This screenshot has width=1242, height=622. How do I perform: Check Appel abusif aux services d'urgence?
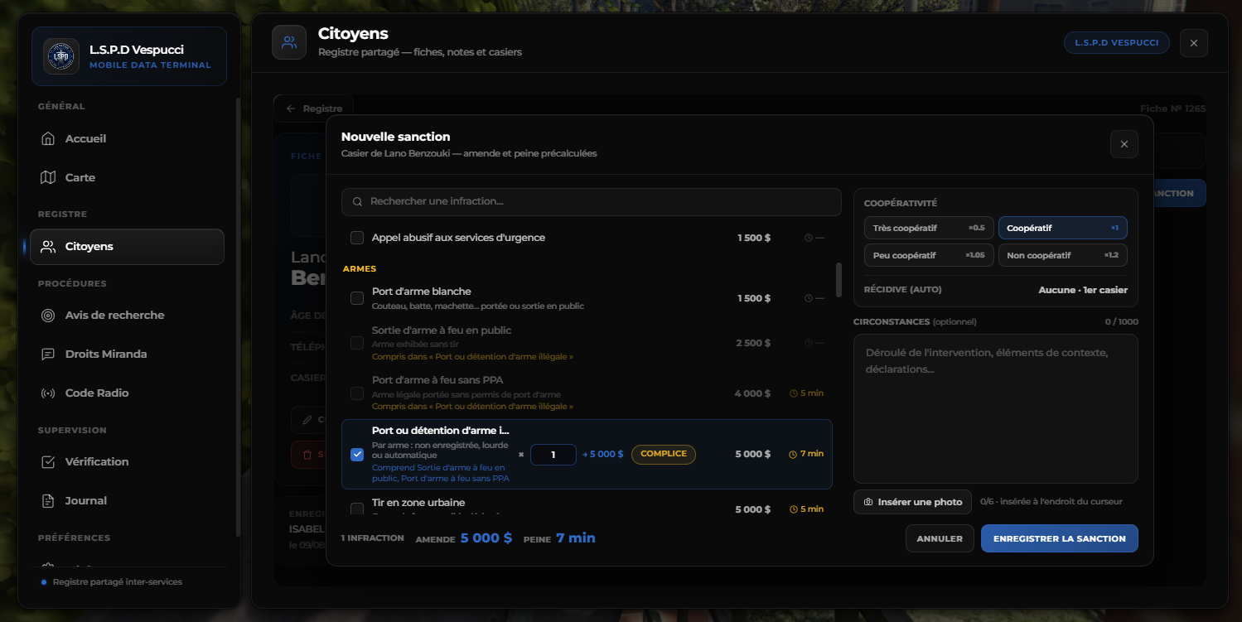point(357,238)
